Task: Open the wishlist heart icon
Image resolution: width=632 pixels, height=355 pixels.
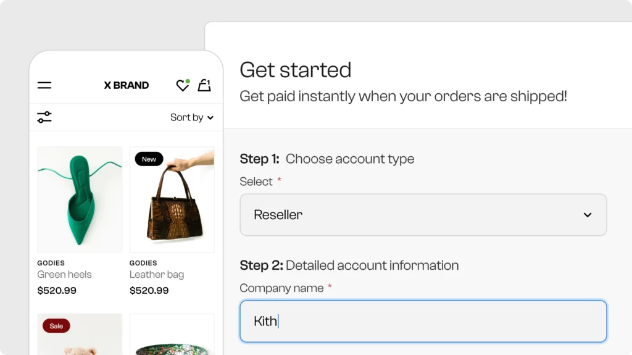Action: [183, 85]
